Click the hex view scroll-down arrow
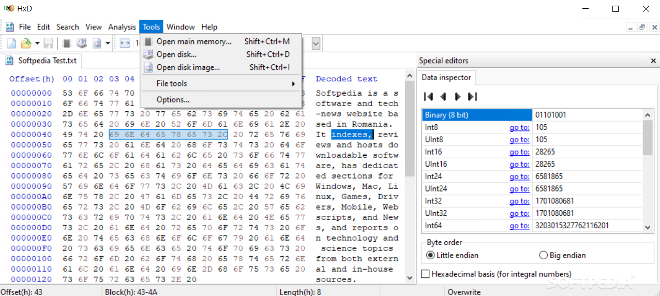Image resolution: width=660 pixels, height=296 pixels. pos(410,278)
